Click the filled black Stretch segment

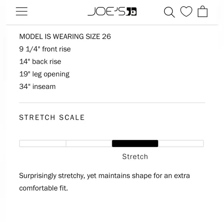coord(135,143)
